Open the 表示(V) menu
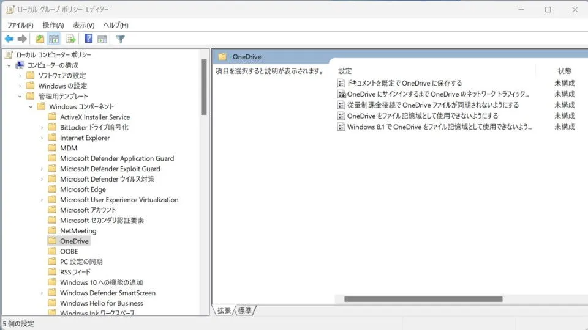The image size is (588, 330). click(84, 25)
